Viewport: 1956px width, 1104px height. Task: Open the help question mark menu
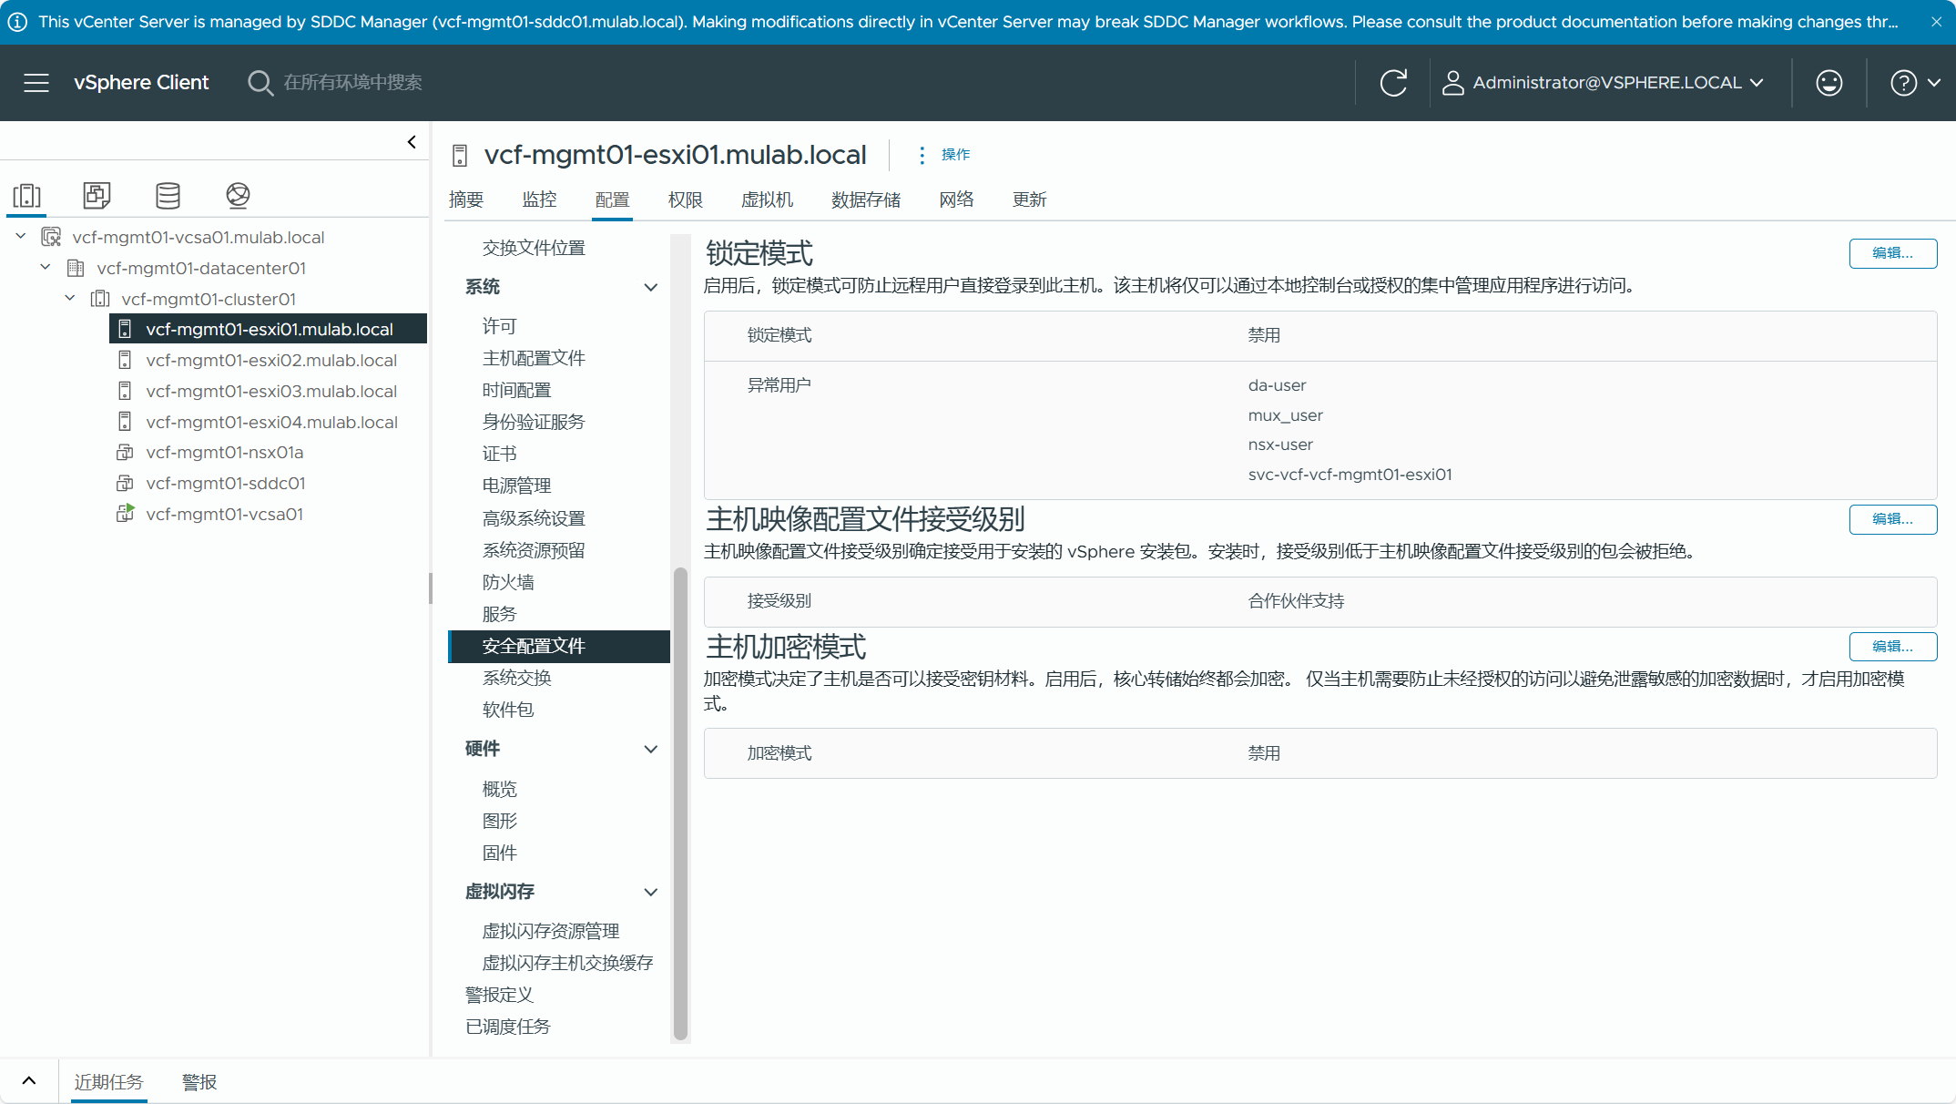[1916, 83]
